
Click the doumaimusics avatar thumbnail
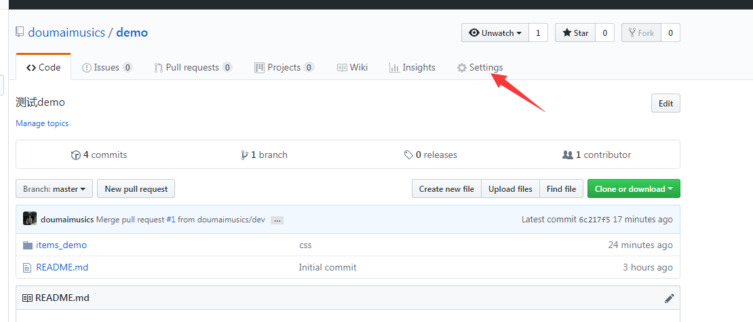click(x=30, y=219)
